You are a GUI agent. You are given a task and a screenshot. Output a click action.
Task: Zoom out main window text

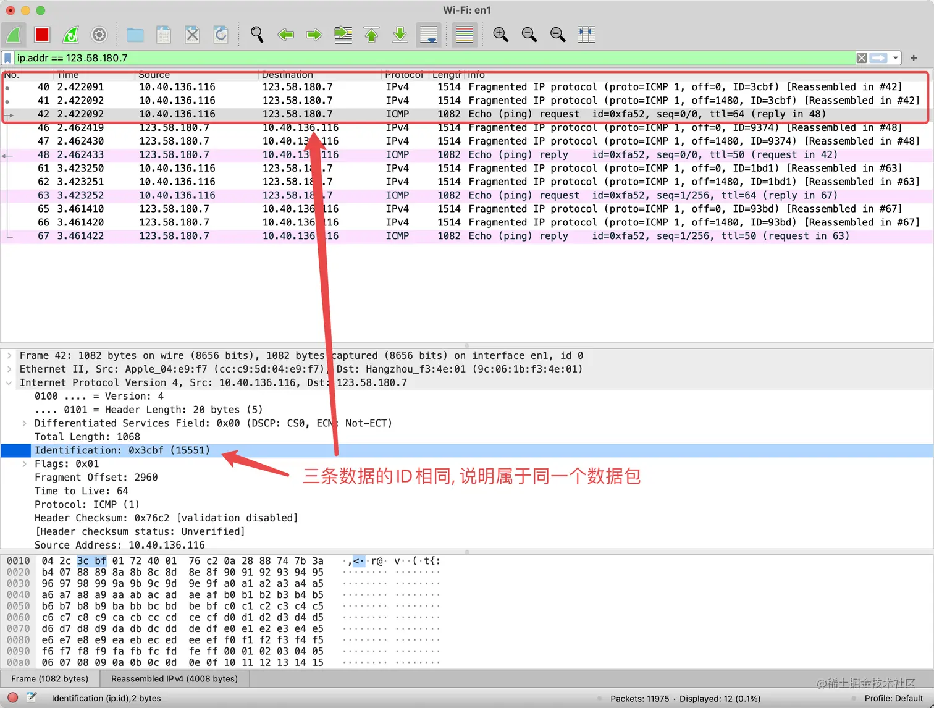529,35
